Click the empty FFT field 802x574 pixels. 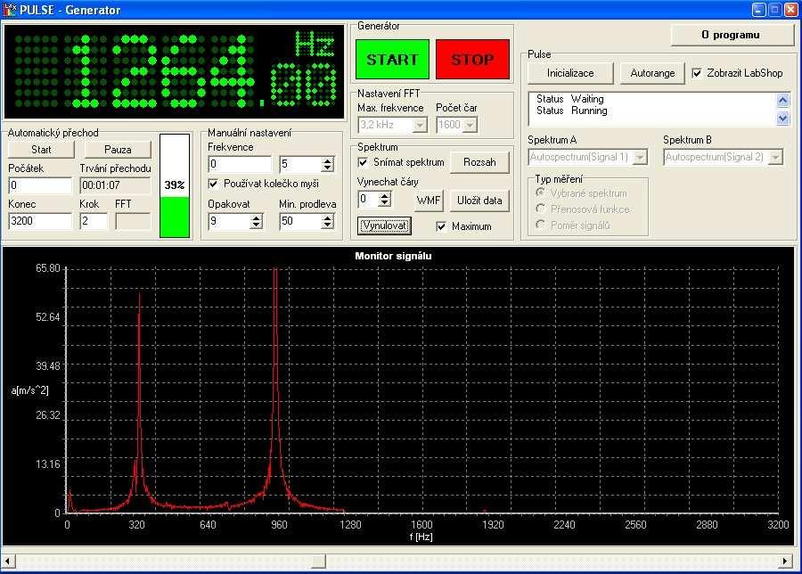[x=133, y=221]
